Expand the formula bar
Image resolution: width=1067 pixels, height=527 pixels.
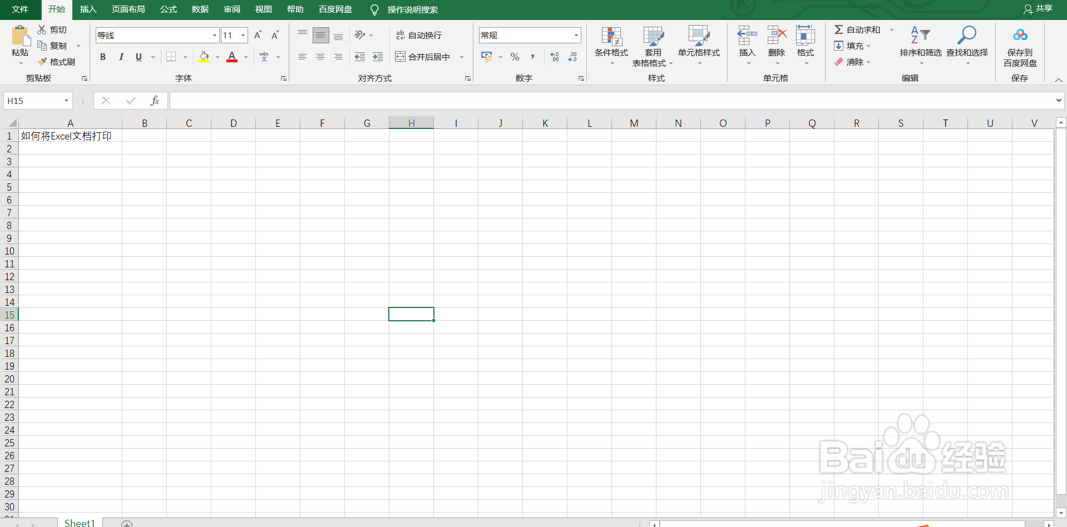coord(1058,101)
